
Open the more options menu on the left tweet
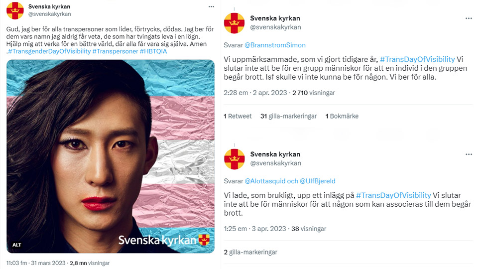[x=211, y=6]
